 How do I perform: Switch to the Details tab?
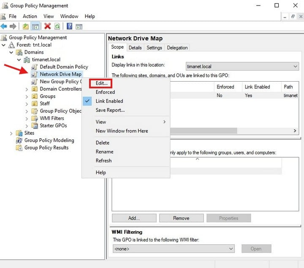pyautogui.click(x=135, y=48)
